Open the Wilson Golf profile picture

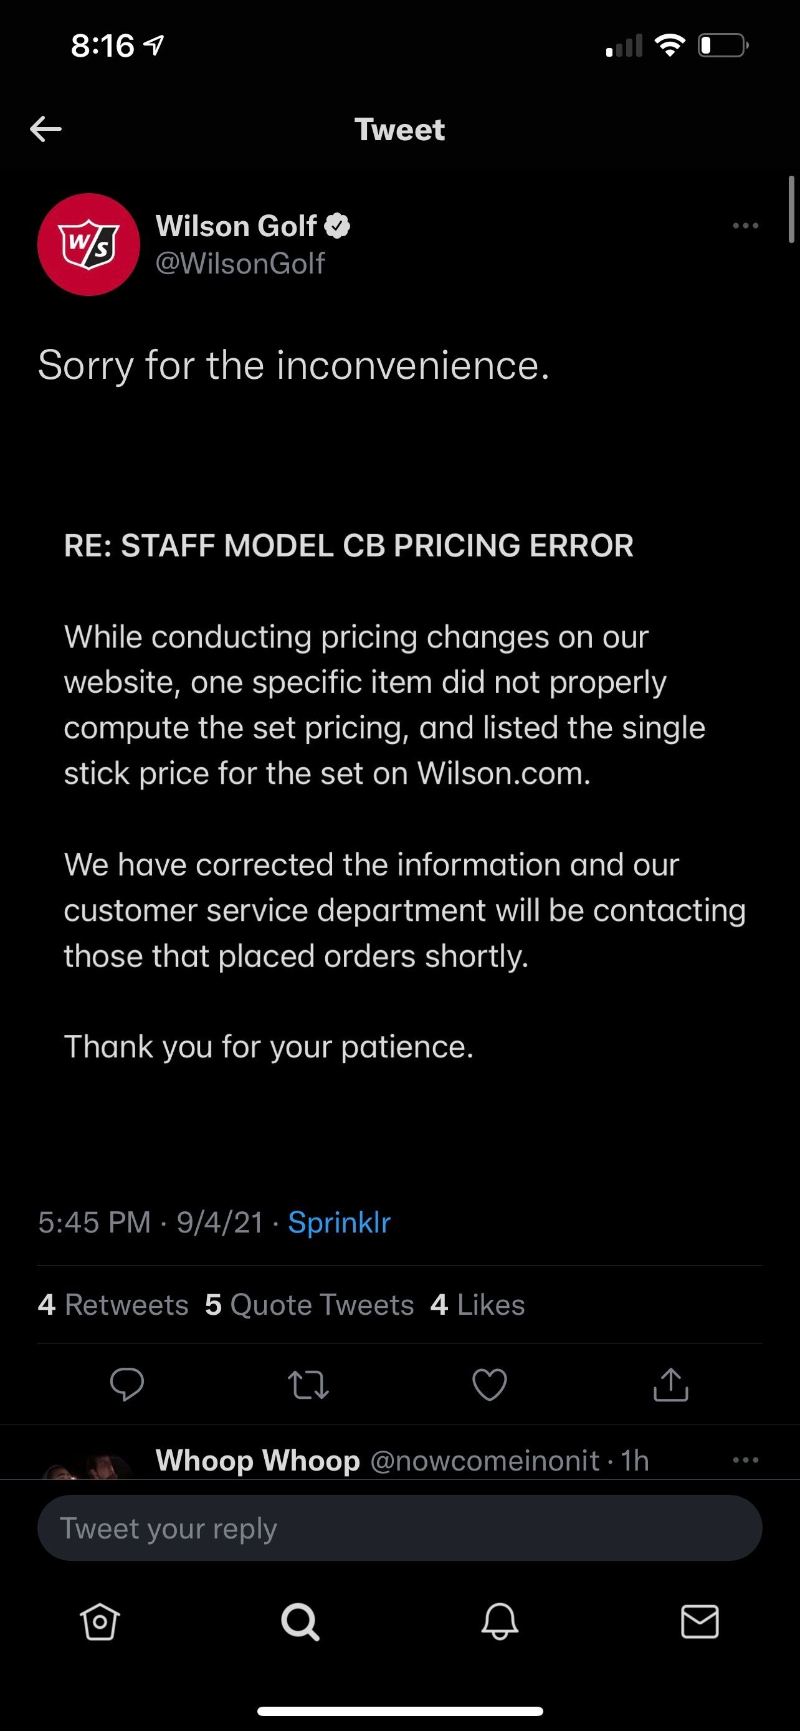point(88,245)
